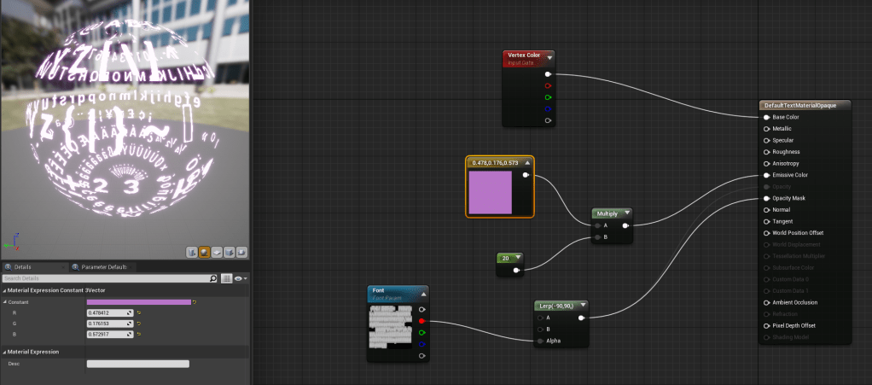Expand the Multiply node dropdown arrow
This screenshot has width=872, height=385.
coord(627,213)
